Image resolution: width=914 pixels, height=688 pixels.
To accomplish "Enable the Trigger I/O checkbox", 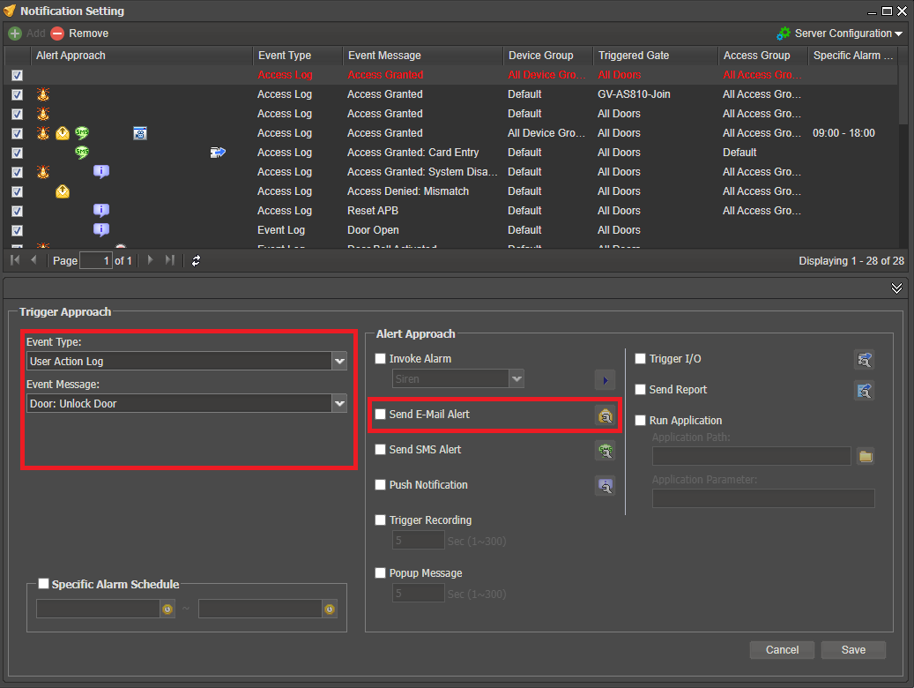I will click(641, 359).
